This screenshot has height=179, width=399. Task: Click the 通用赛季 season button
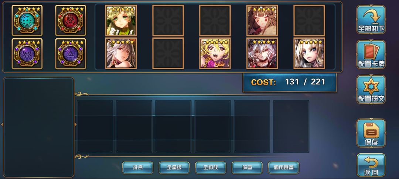283,168
